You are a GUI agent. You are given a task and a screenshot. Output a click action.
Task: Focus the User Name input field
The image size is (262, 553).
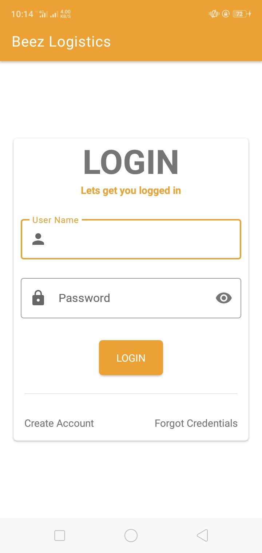[131, 239]
